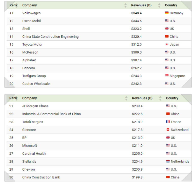Click the UK flag in Shell row
192x184 pixels.
pyautogui.click(x=167, y=29)
